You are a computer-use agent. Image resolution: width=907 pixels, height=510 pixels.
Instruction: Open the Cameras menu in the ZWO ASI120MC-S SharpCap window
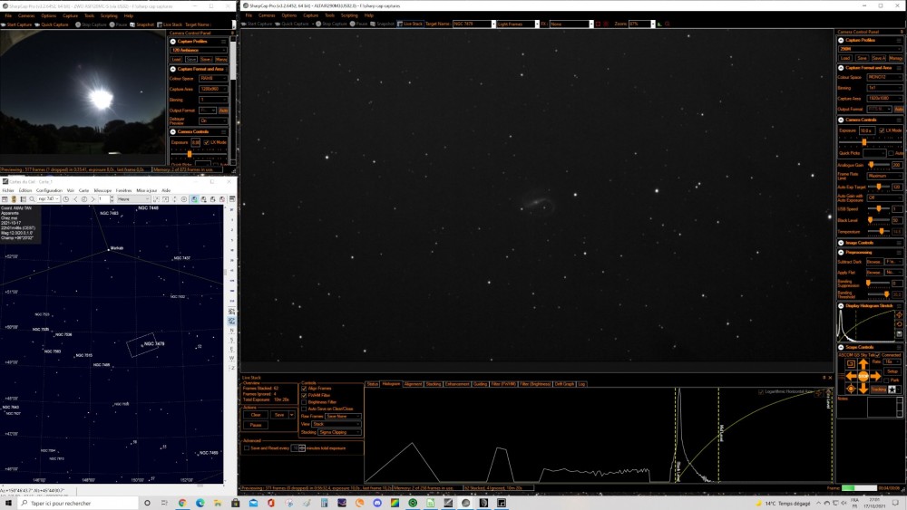click(26, 16)
